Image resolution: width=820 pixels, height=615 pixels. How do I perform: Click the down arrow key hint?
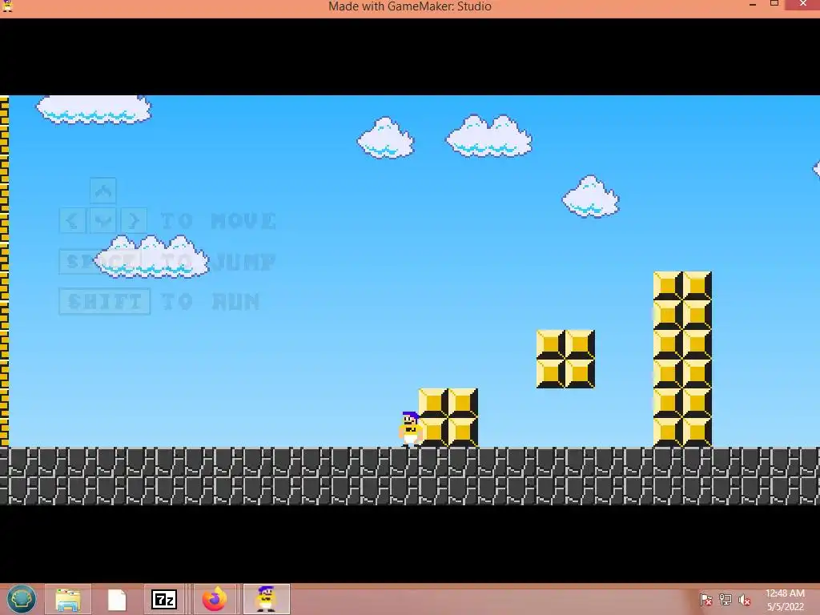pyautogui.click(x=103, y=221)
